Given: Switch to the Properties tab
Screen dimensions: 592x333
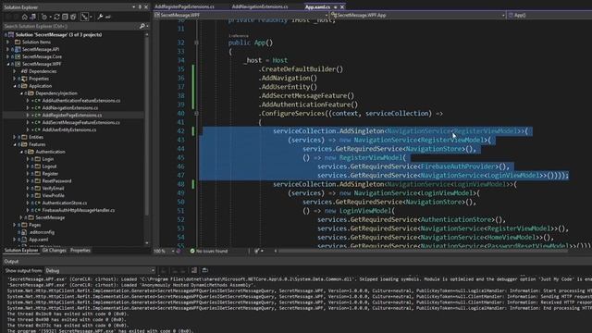Looking at the screenshot, I should pyautogui.click(x=80, y=251).
